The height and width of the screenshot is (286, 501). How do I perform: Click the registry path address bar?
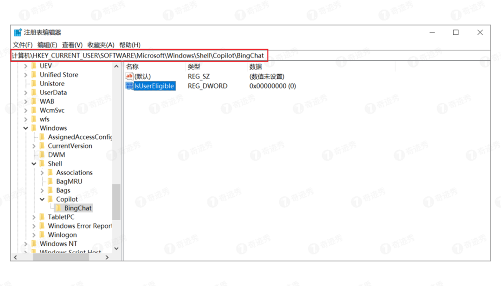(x=250, y=56)
